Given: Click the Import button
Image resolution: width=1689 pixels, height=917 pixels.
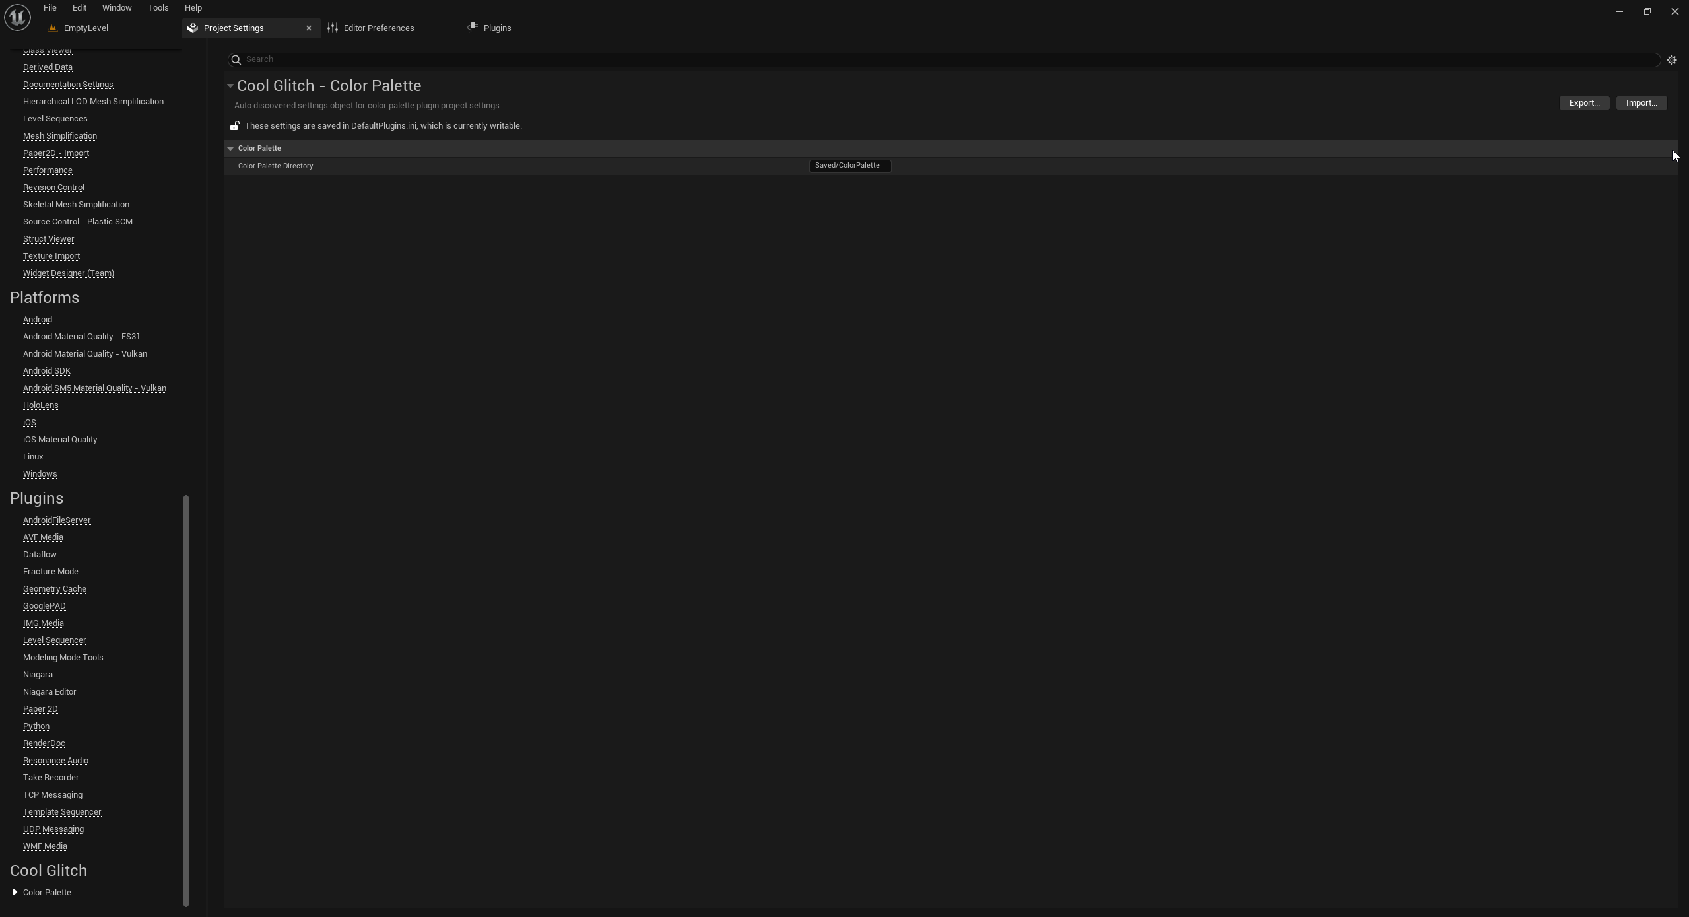Looking at the screenshot, I should click(1640, 102).
